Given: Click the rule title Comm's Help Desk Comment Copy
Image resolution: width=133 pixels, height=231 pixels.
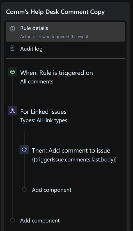Looking at the screenshot, I should pos(55,12).
